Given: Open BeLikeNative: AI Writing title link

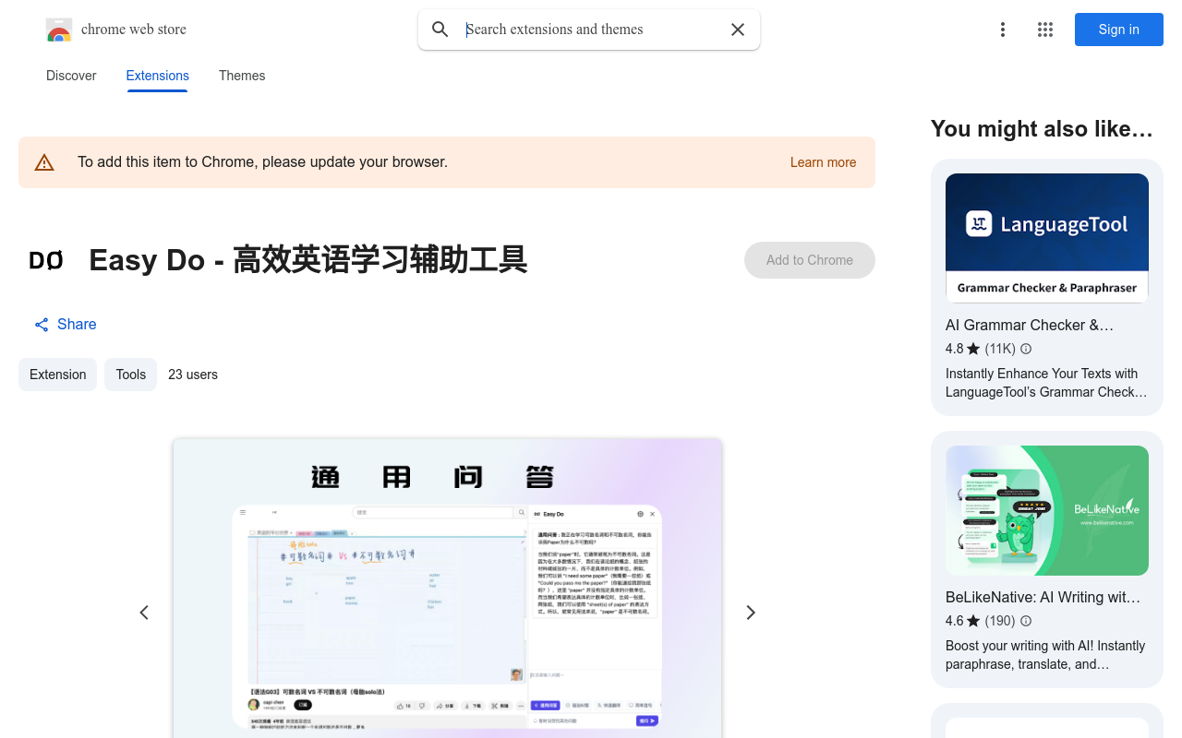Looking at the screenshot, I should click(x=1043, y=597).
